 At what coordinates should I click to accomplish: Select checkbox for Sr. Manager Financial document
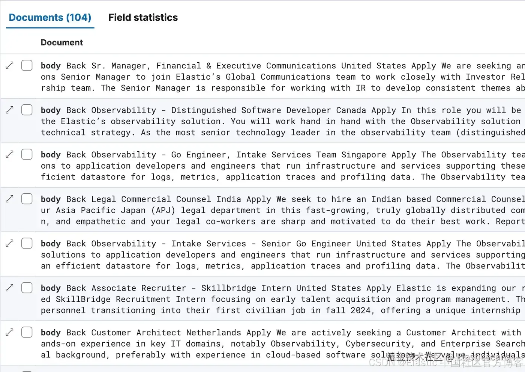point(27,65)
